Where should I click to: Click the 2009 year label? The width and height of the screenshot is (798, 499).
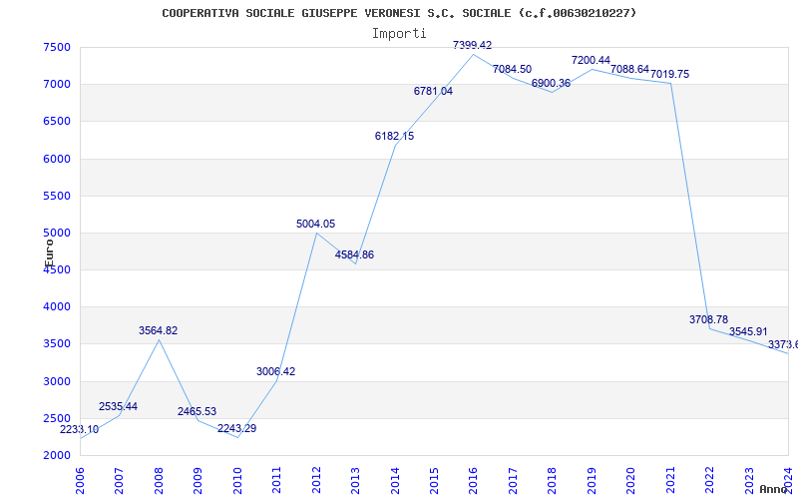(x=198, y=482)
